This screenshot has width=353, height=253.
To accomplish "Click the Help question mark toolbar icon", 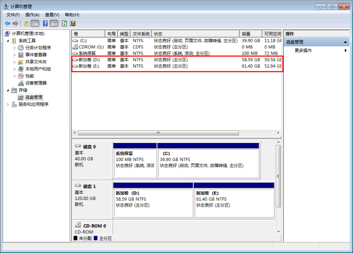I will click(45, 24).
